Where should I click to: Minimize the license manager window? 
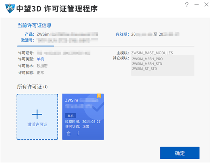pos(197,5)
